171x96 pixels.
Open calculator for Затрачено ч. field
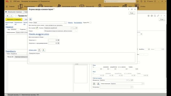click(59, 40)
